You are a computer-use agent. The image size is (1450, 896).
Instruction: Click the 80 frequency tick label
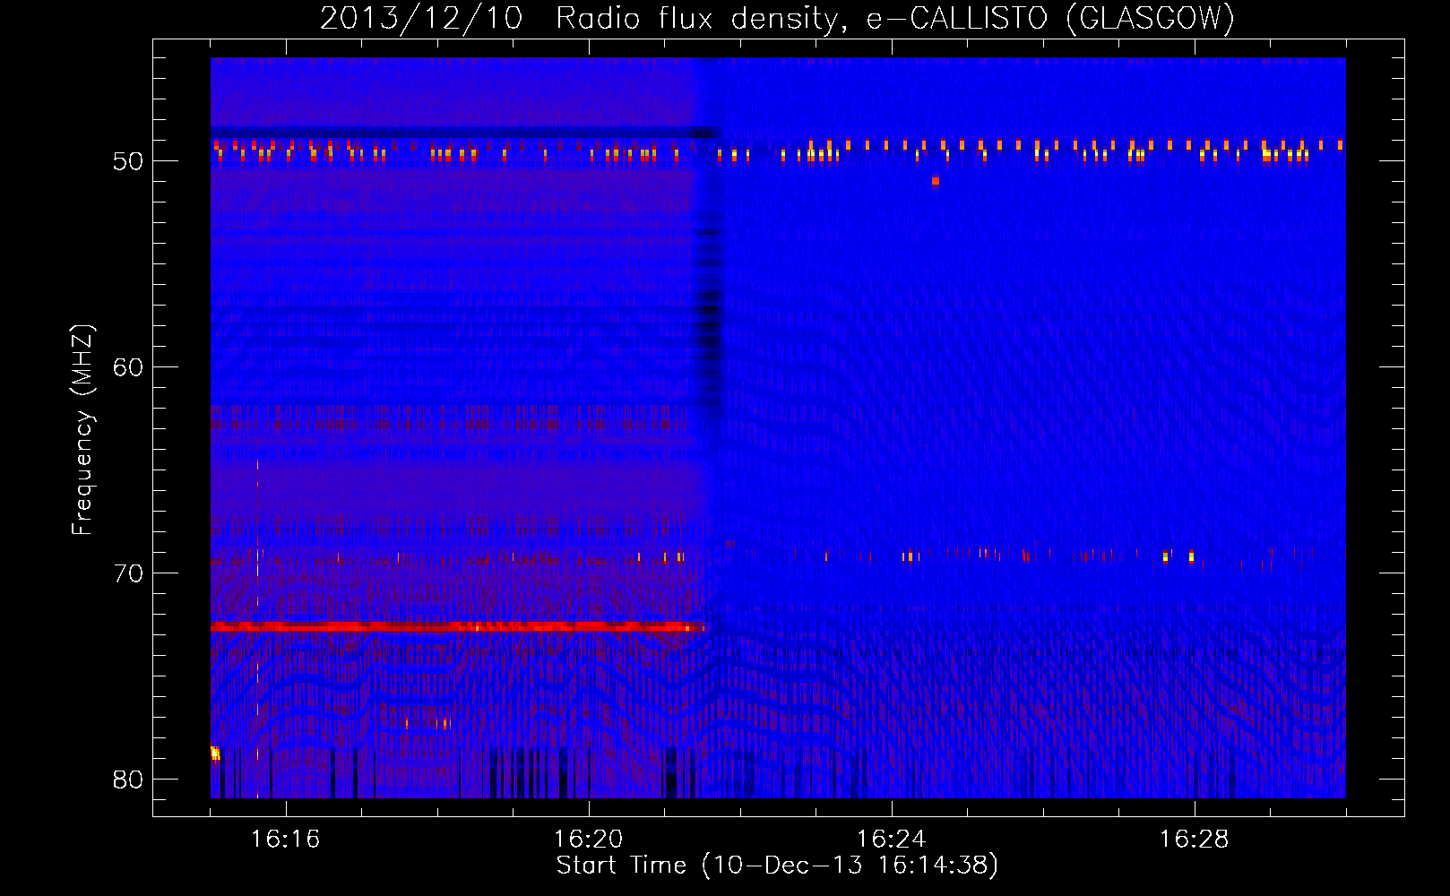pos(128,780)
